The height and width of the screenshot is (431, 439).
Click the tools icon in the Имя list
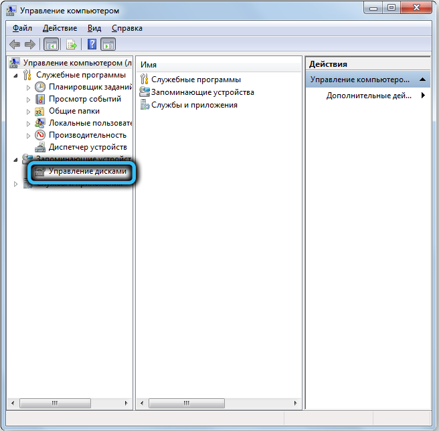tap(144, 80)
